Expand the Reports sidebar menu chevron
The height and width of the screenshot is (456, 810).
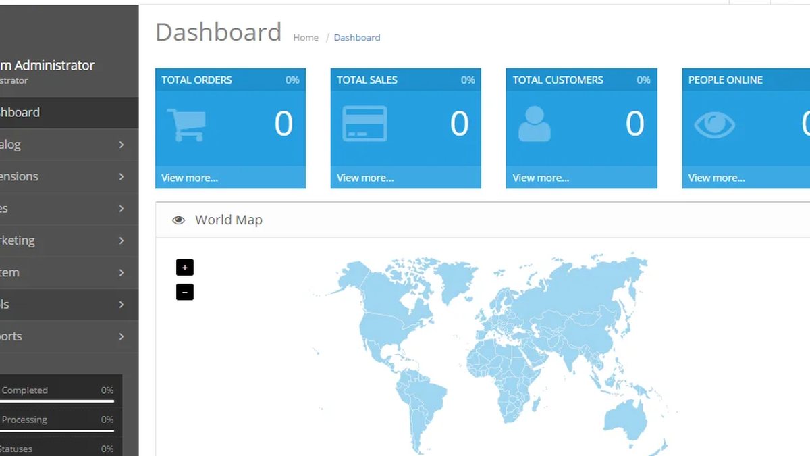[x=122, y=336]
